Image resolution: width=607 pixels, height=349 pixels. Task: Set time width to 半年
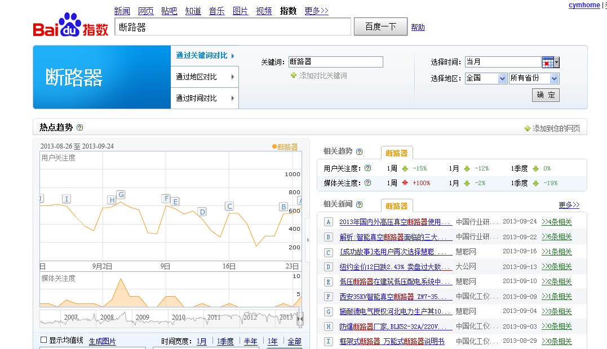250,341
